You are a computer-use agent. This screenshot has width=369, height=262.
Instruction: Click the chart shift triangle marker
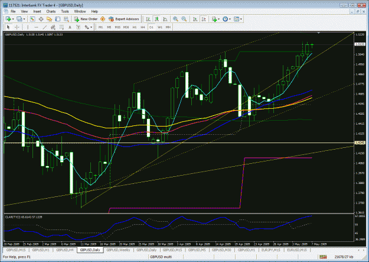pyautogui.click(x=318, y=33)
